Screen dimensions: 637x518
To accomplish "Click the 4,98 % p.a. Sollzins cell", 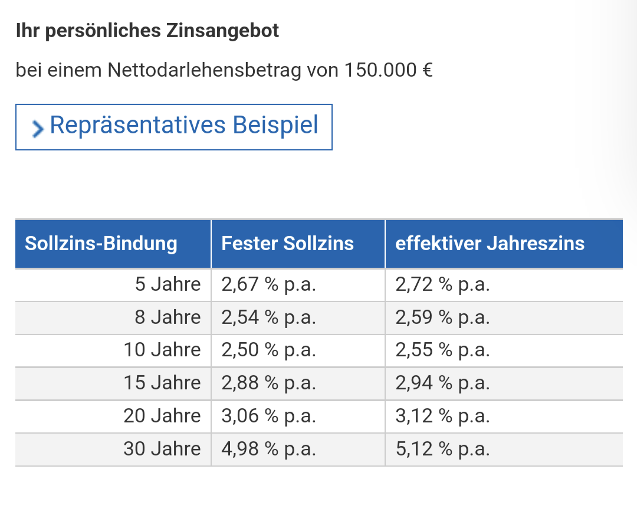I will click(268, 450).
